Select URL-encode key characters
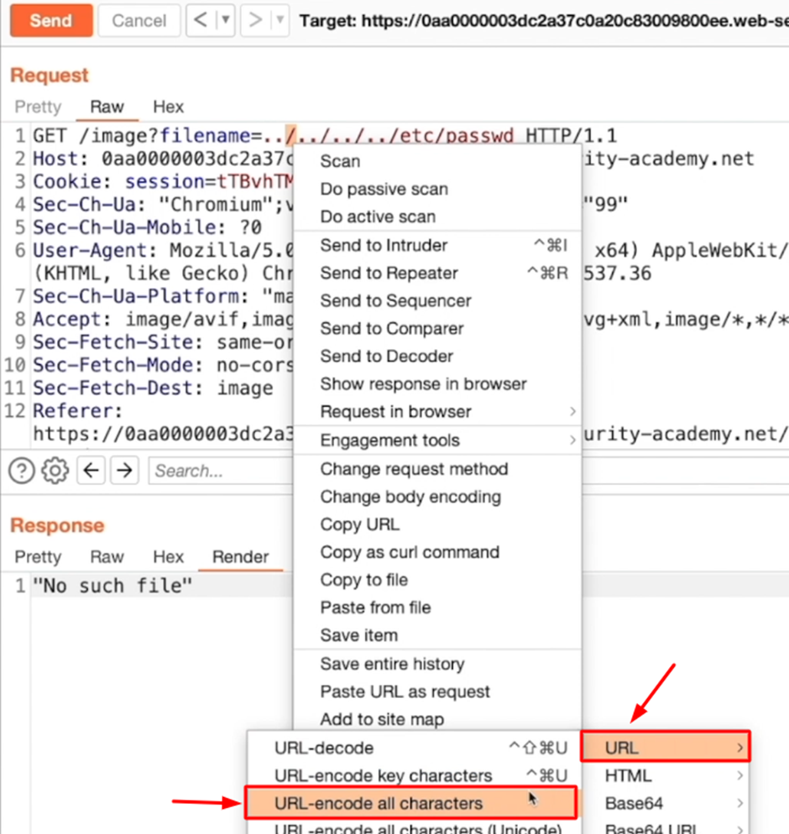The width and height of the screenshot is (789, 834). 414,775
